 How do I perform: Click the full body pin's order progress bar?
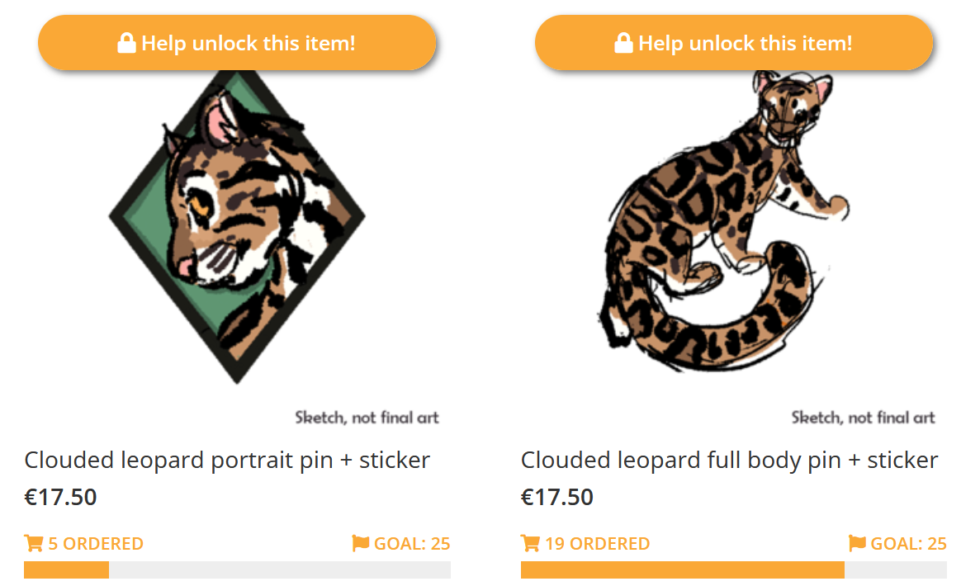point(733,570)
